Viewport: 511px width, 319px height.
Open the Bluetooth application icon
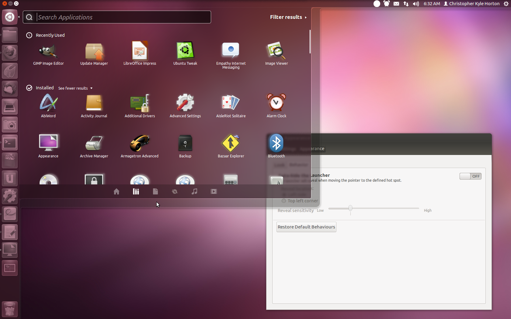(x=276, y=144)
